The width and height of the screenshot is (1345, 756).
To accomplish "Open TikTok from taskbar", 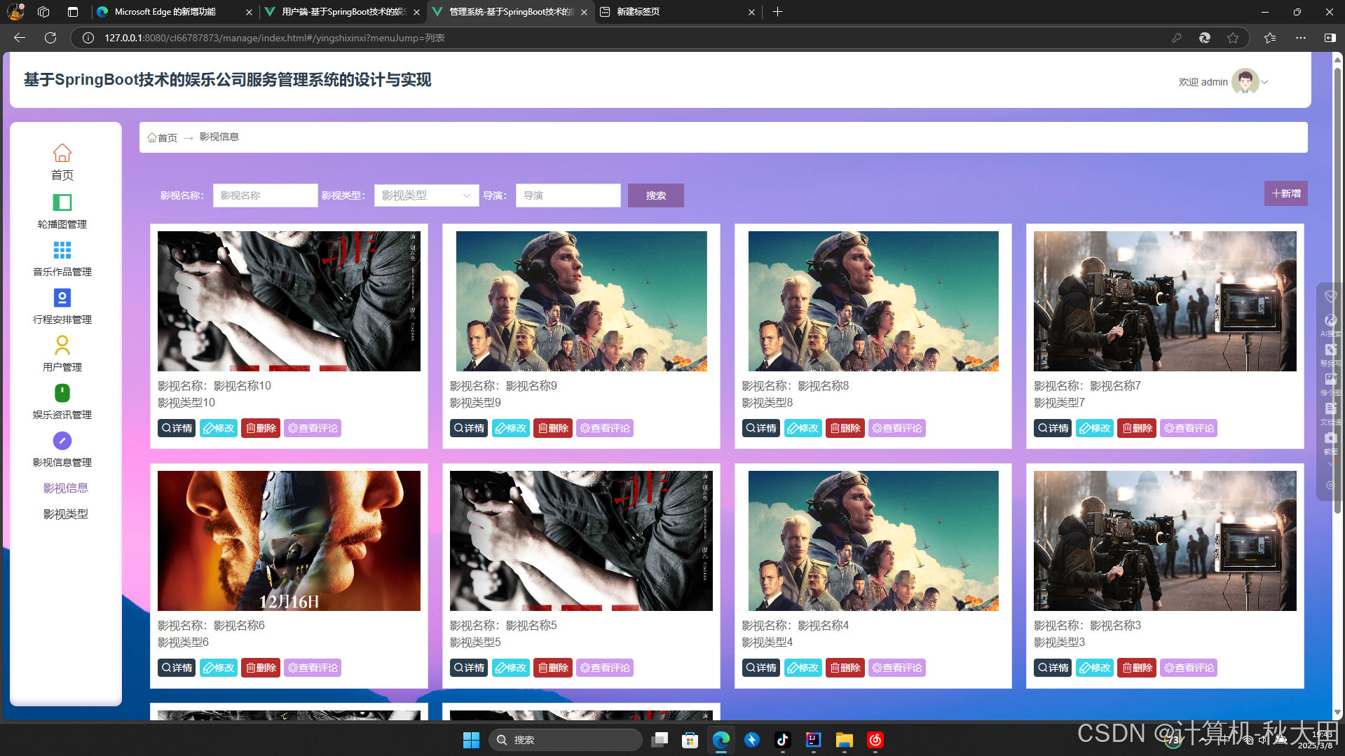I will point(782,740).
